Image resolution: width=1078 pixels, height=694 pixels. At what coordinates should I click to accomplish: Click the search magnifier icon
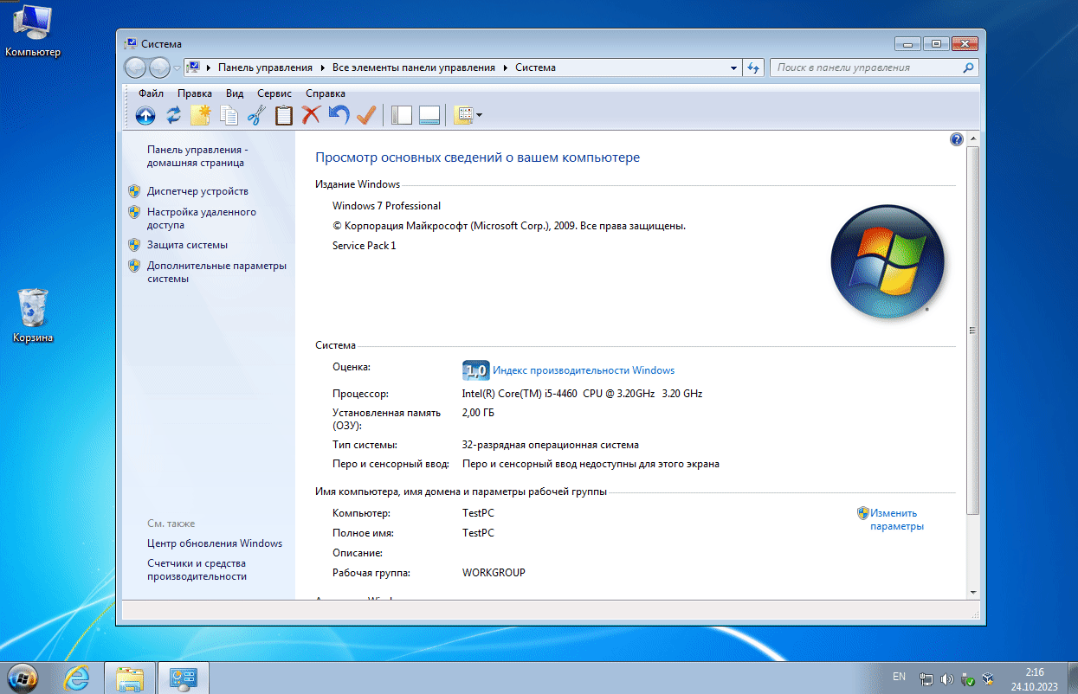click(x=969, y=67)
